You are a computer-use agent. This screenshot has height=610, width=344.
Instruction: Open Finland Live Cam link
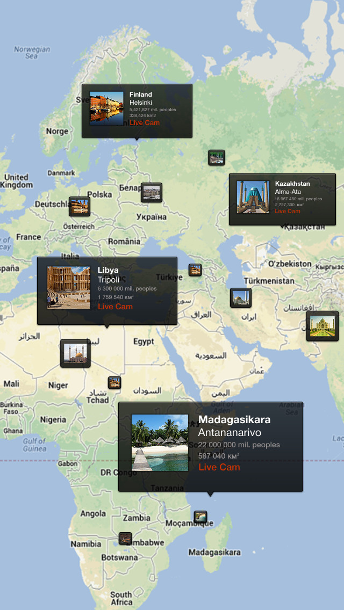tap(145, 122)
